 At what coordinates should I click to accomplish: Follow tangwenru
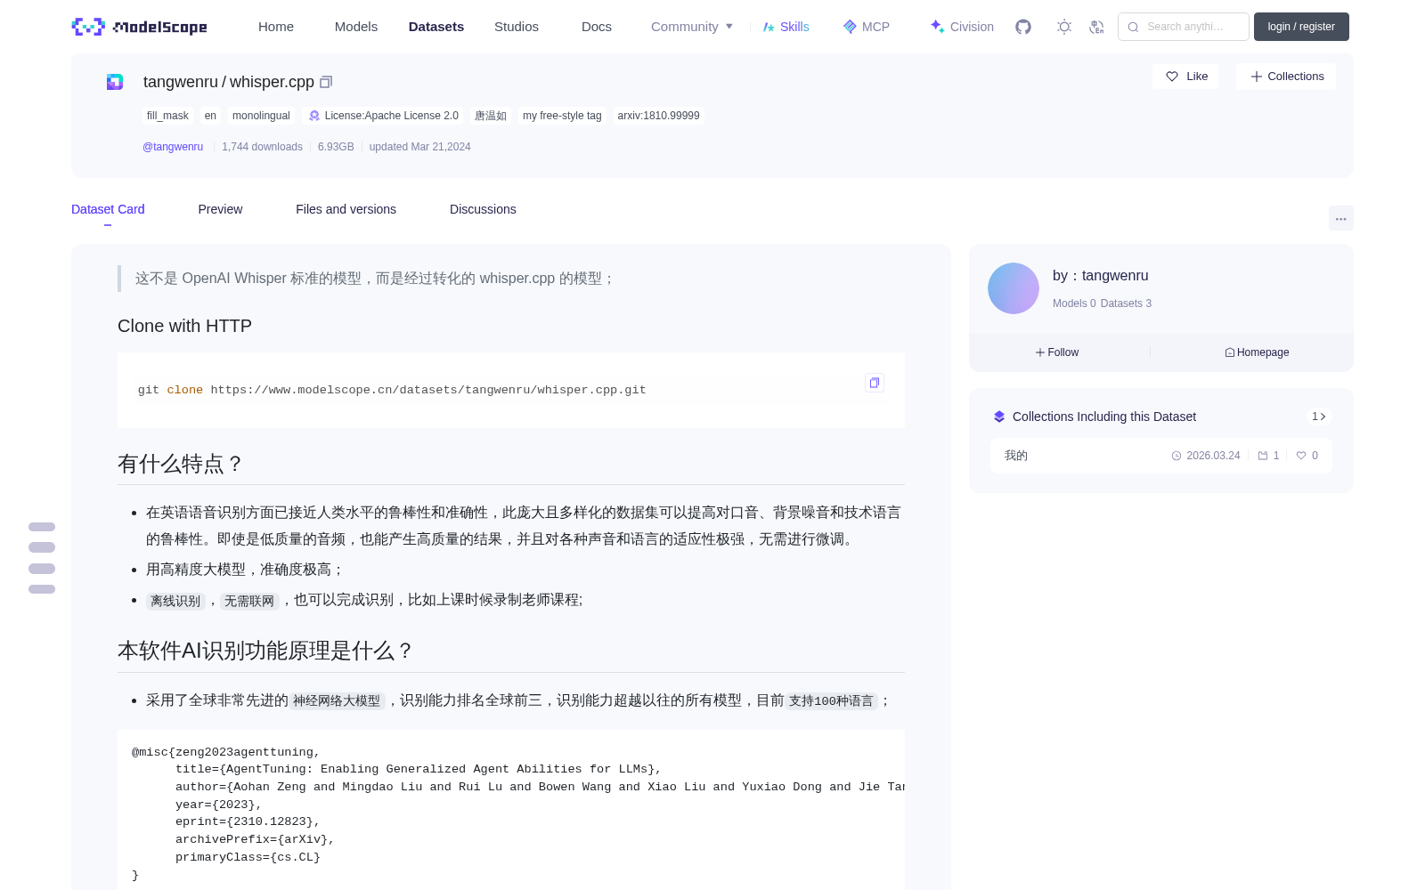tap(1057, 352)
